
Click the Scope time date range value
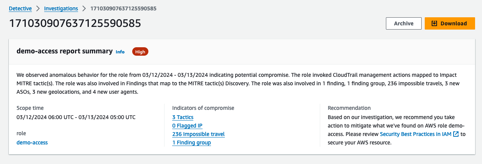point(76,117)
